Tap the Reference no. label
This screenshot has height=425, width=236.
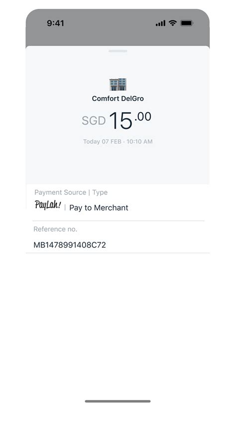click(x=55, y=229)
